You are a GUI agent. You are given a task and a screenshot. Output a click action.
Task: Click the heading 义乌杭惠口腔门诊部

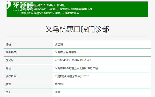coord(77,29)
